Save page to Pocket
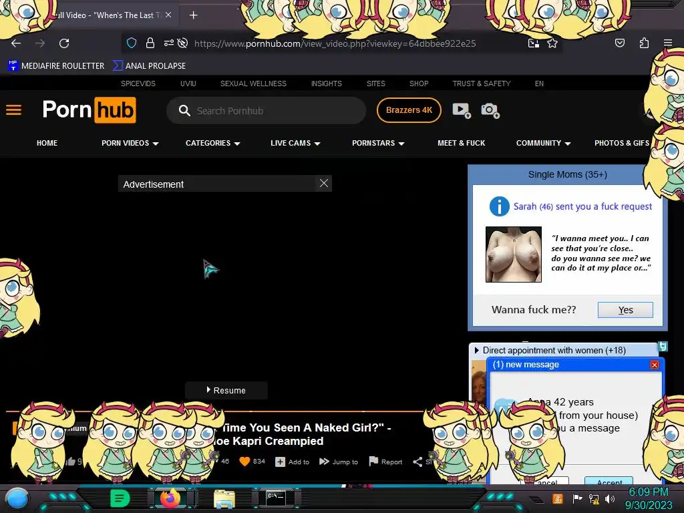684x513 pixels. 619,43
